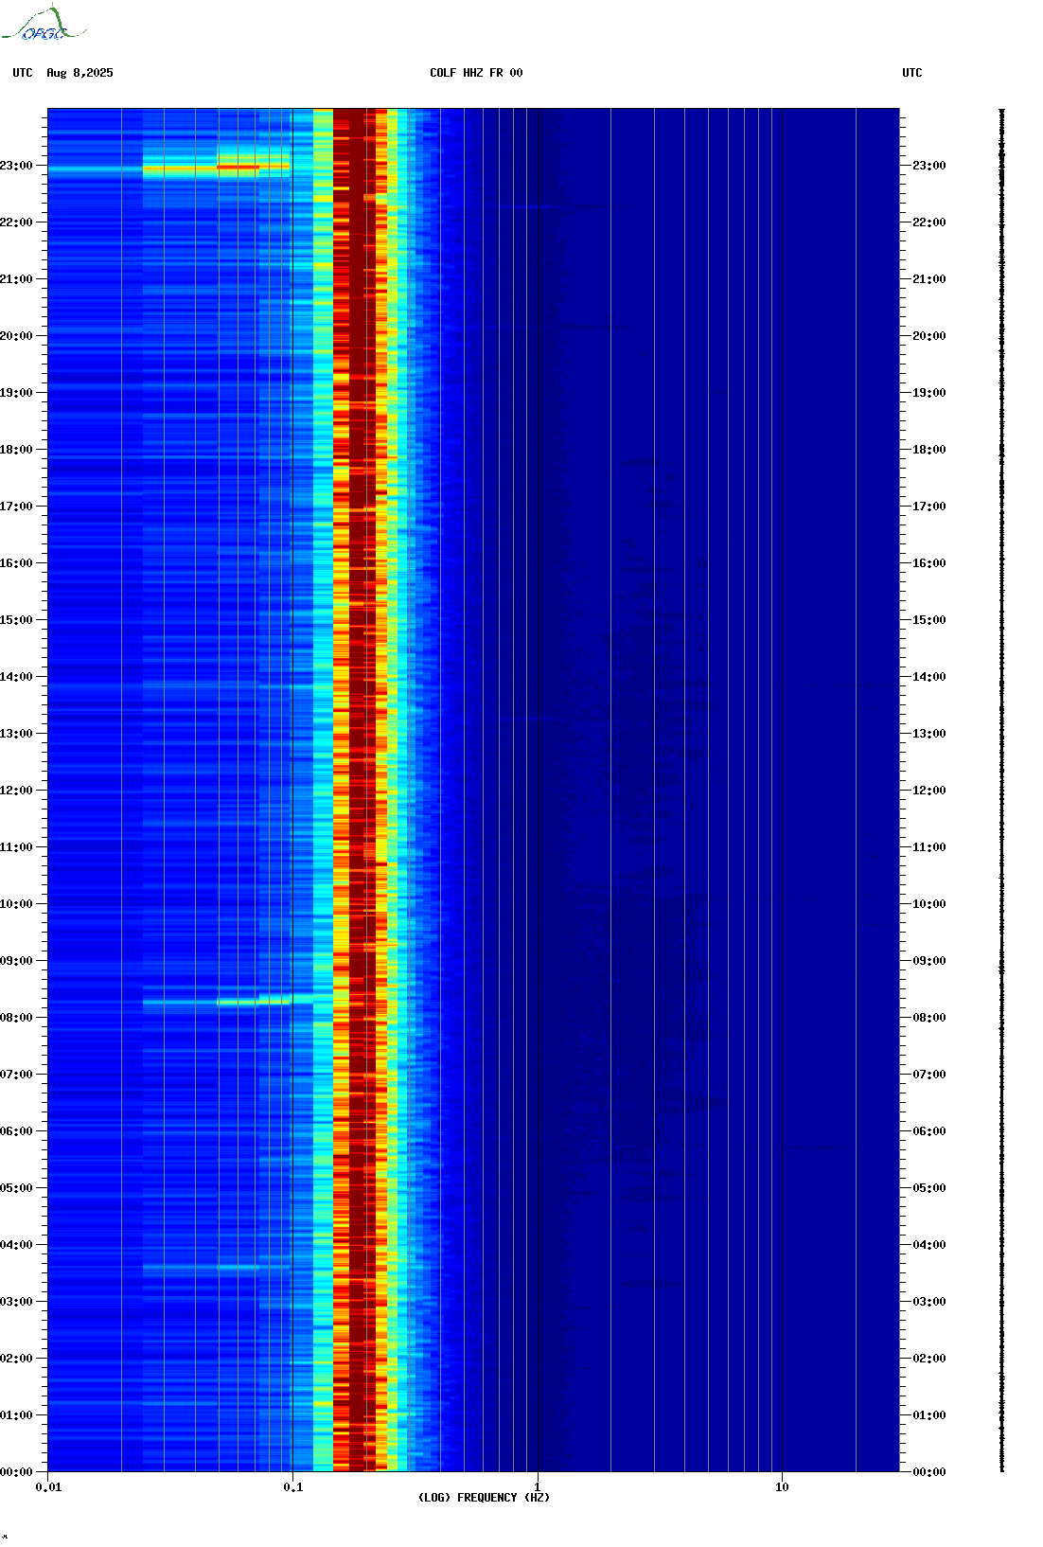Click the right axis '00:00' time label
1043x1547 pixels.
(929, 1472)
